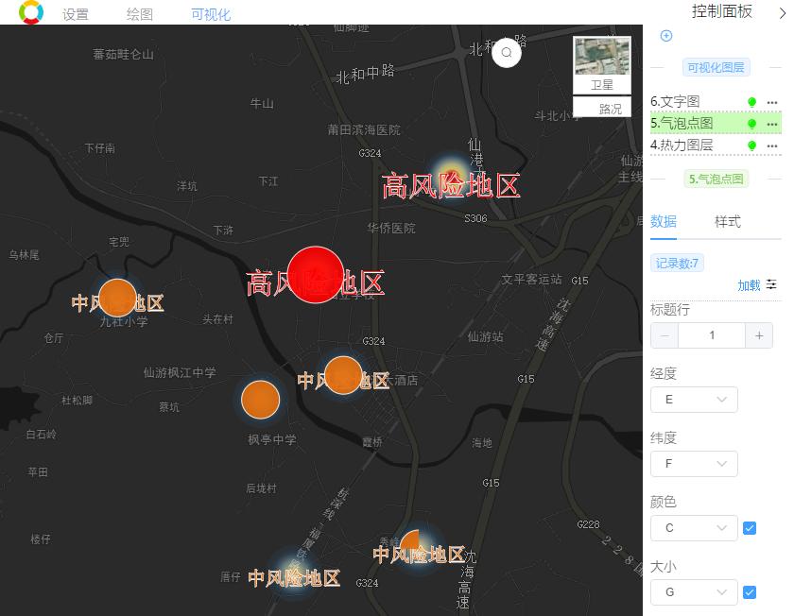Click the 路况 basemap button

[x=602, y=107]
